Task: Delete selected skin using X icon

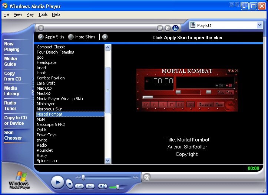Action: (x=105, y=37)
